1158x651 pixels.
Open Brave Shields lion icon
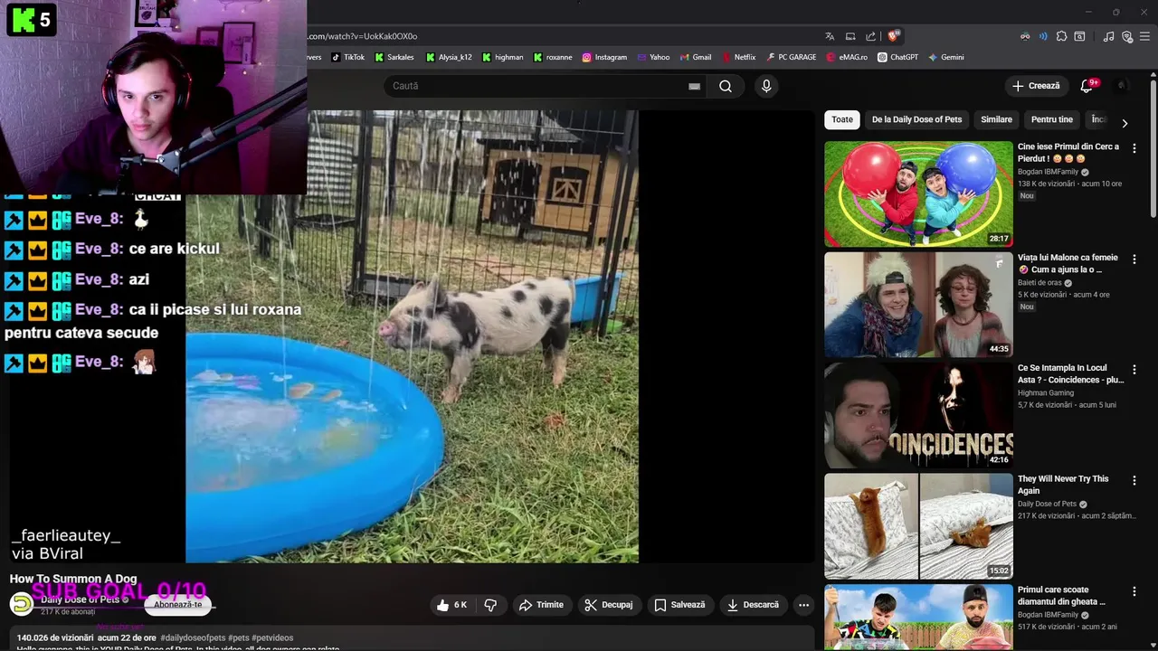tap(893, 36)
